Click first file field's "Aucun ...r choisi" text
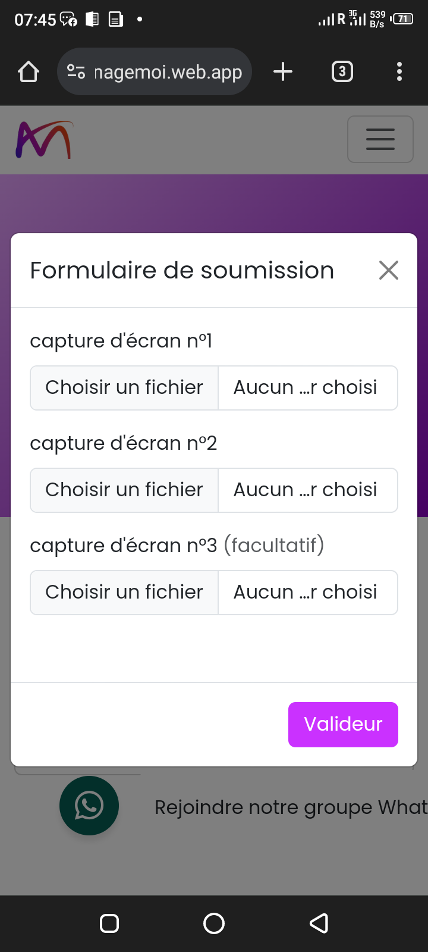The width and height of the screenshot is (428, 952). 306,388
